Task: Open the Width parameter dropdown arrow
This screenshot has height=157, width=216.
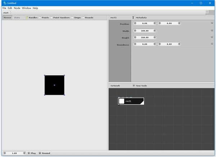Action: coord(212,31)
